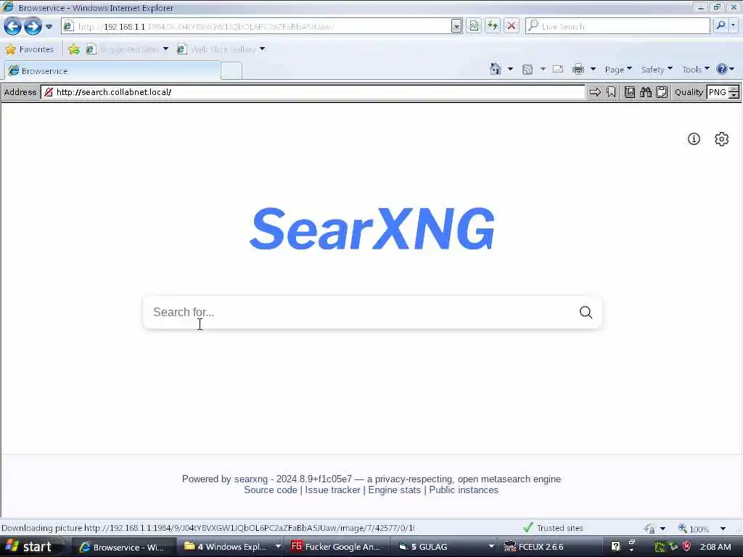The width and height of the screenshot is (743, 557).
Task: Click the Live Search magnifier button
Action: [721, 25]
